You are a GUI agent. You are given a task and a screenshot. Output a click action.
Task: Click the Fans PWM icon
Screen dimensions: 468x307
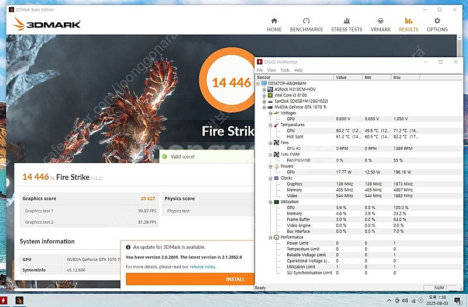point(276,155)
